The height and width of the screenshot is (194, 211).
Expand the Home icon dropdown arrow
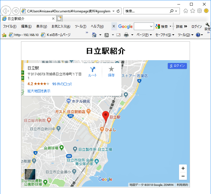[x=100, y=35]
